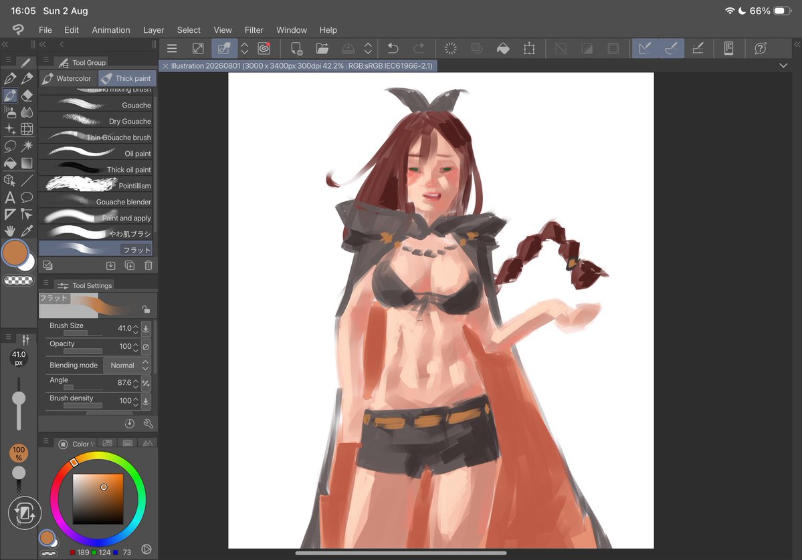Select the Oil paint brush

pyautogui.click(x=96, y=153)
